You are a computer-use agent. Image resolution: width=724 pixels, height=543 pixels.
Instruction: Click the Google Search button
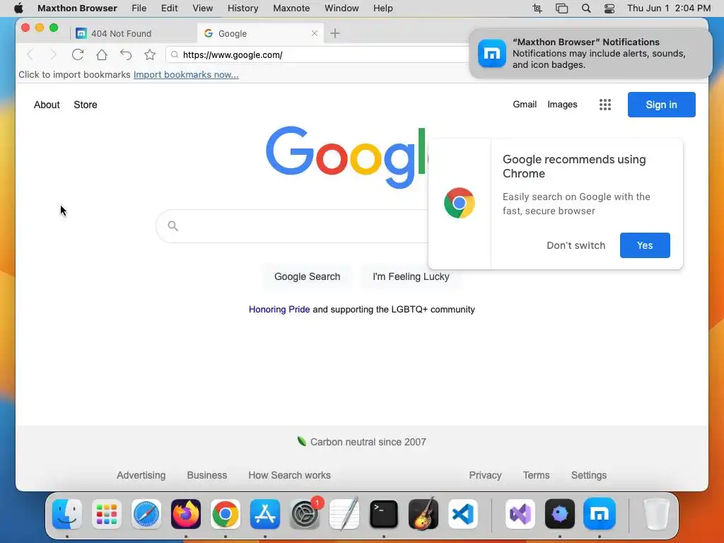(307, 276)
